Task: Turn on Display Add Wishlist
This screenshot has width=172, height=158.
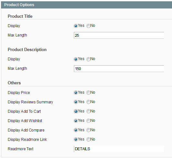Action: tap(76, 121)
